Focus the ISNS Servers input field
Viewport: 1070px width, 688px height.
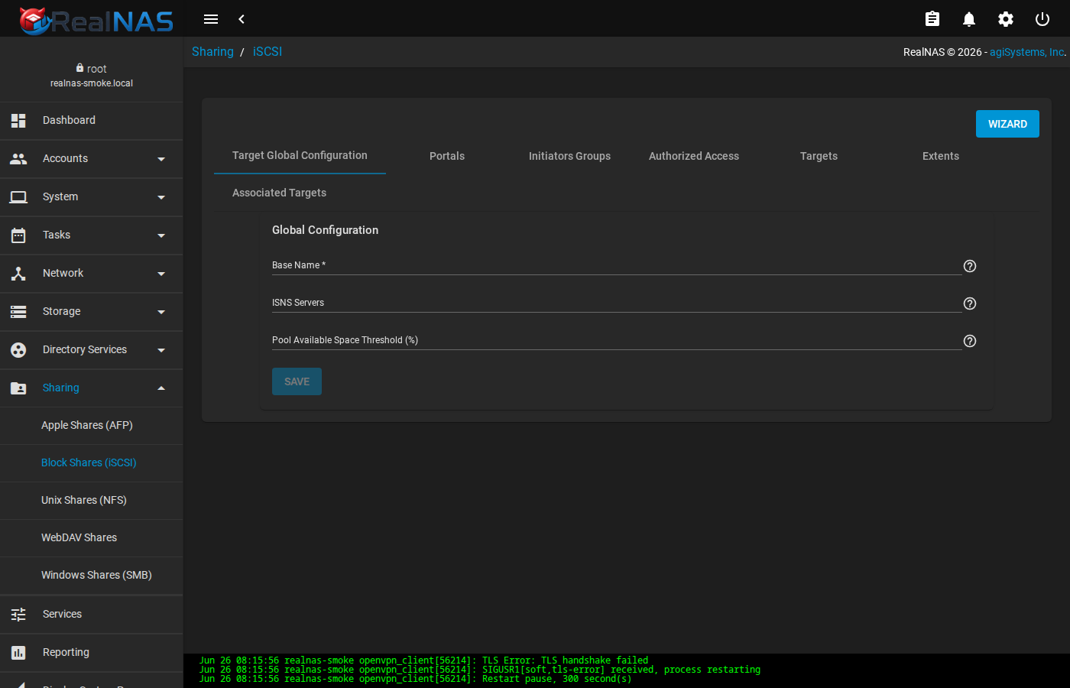[x=617, y=303]
